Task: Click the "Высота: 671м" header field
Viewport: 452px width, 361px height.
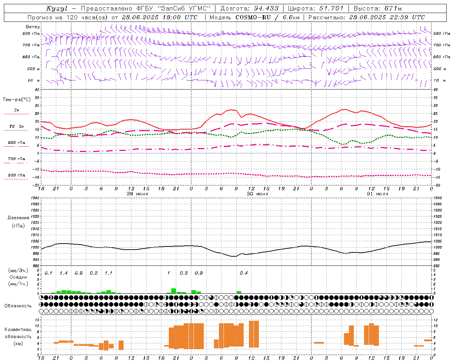Action: click(377, 8)
